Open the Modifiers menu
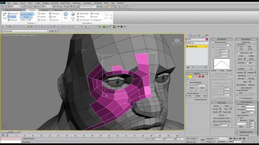 pyautogui.click(x=46, y=3)
